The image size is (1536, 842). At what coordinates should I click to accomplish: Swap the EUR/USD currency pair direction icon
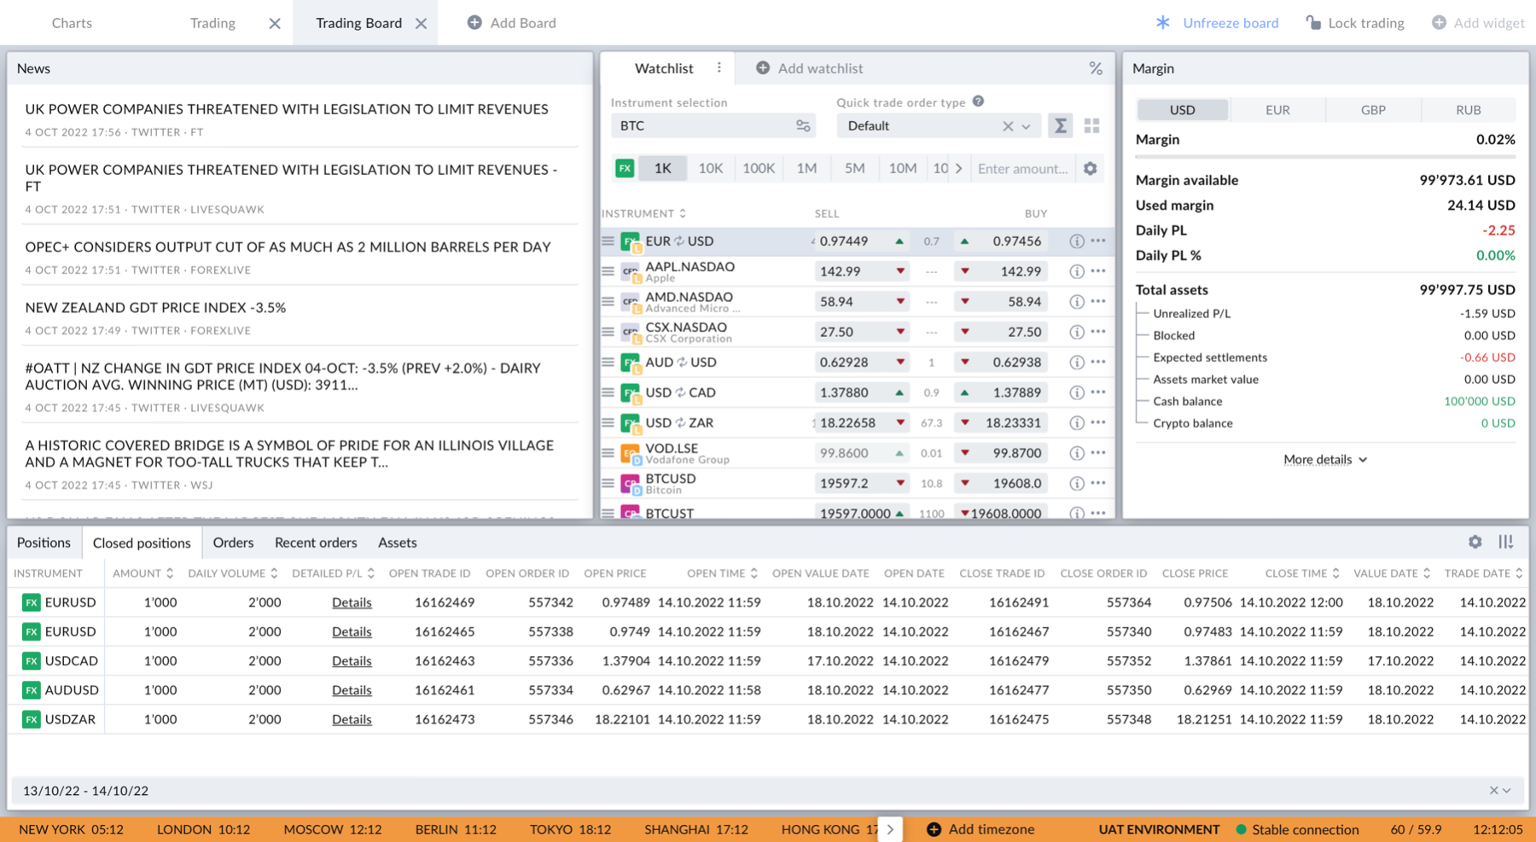679,241
